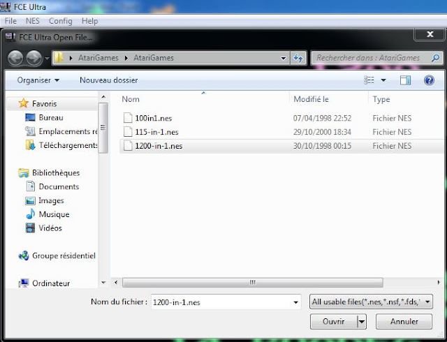Click the up arrow of the navigation pane scrollbar
This screenshot has width=447, height=342.
pos(103,97)
